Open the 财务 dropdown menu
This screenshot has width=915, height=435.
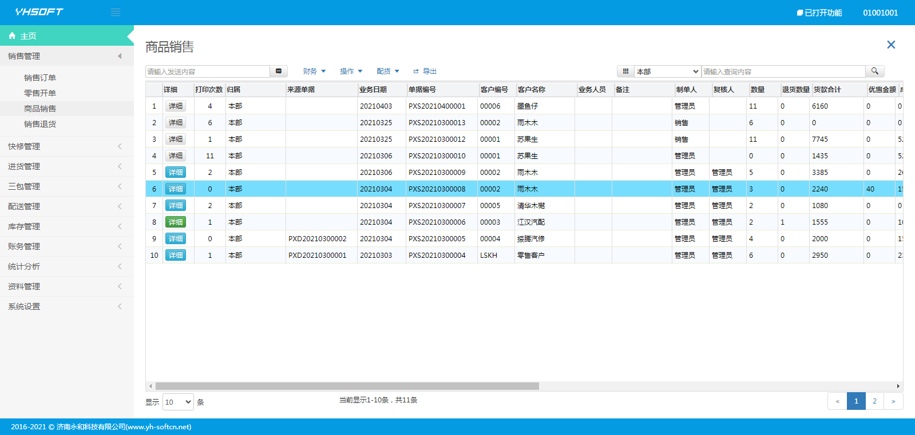[314, 71]
